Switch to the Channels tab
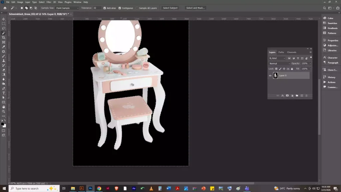 291,52
